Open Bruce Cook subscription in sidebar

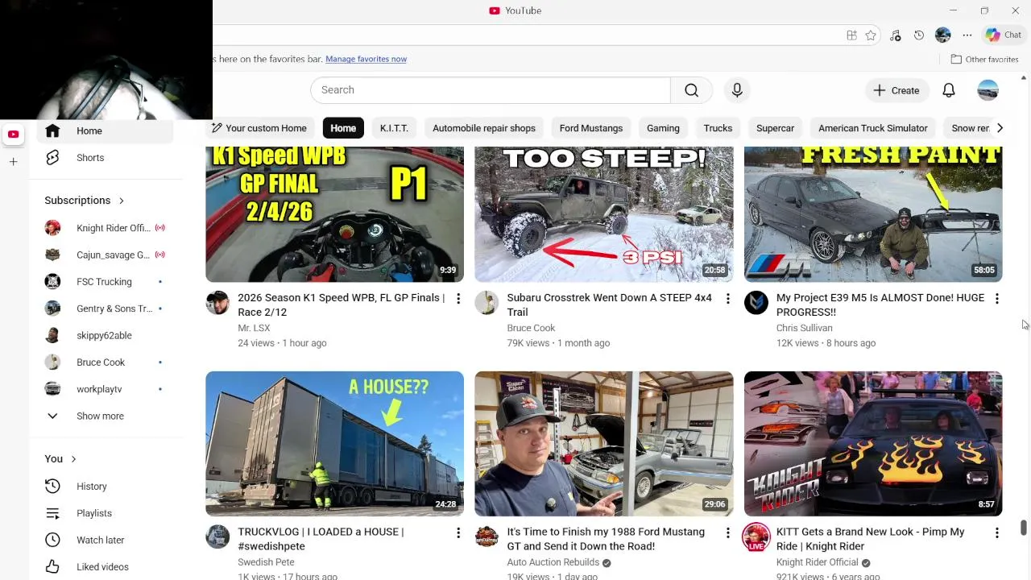pyautogui.click(x=105, y=362)
